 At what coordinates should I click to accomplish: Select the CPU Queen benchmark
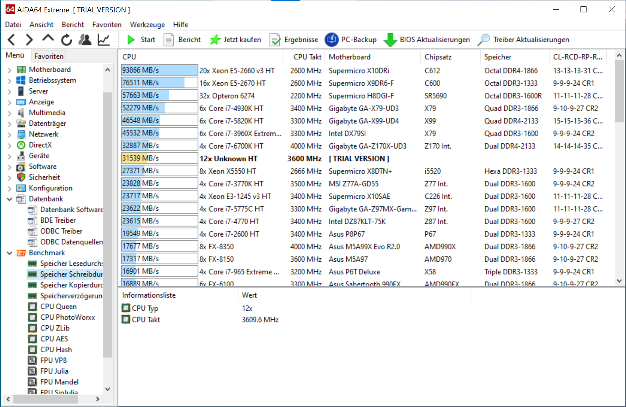click(58, 306)
